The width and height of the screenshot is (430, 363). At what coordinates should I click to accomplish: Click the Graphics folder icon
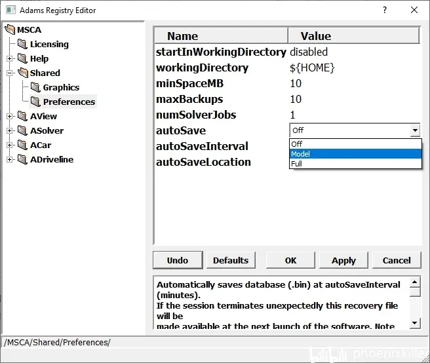[x=35, y=87]
